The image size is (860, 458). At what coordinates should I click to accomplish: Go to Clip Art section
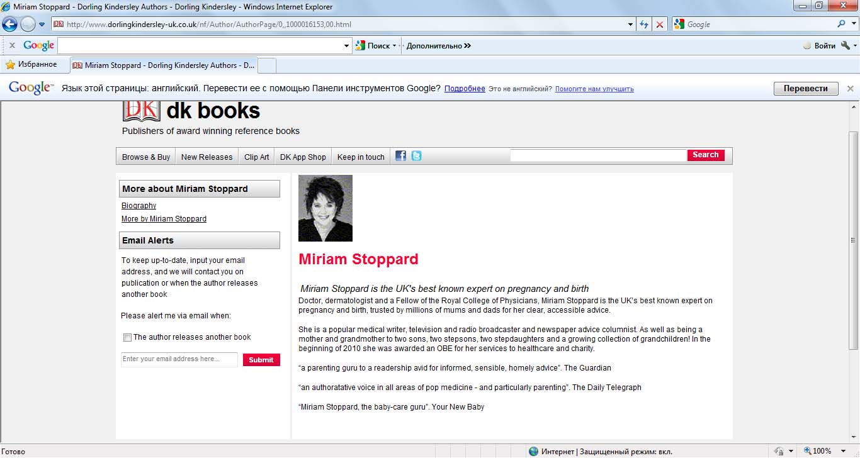[x=256, y=157]
